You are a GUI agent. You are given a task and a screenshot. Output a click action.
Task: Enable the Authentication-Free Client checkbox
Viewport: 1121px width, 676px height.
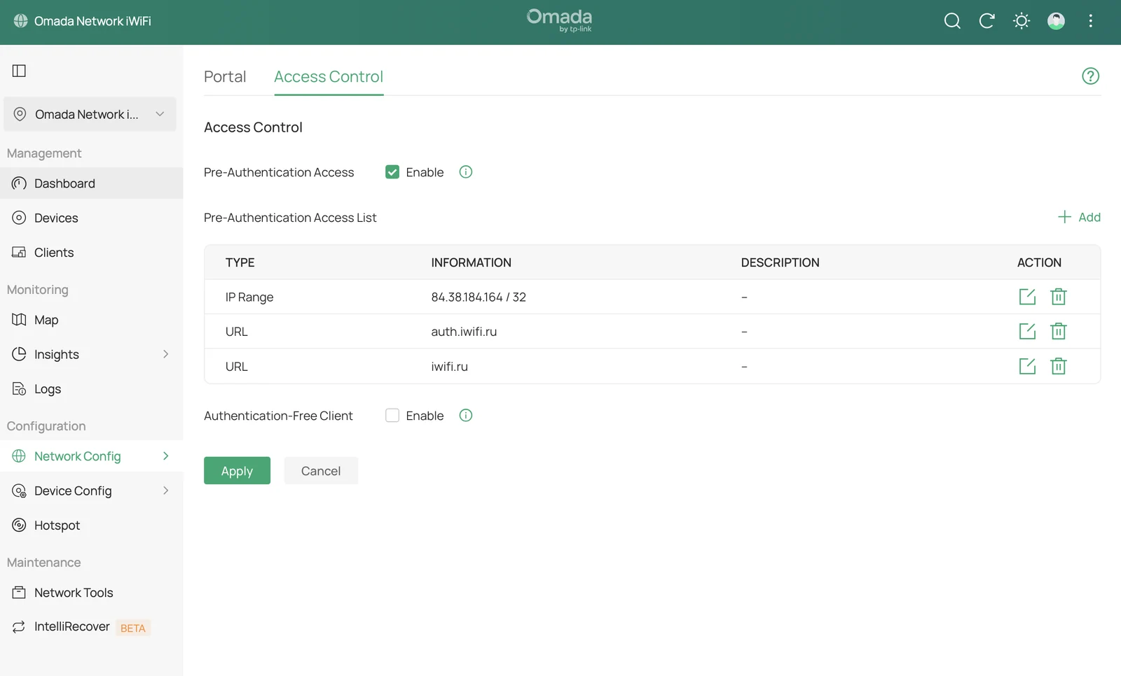pos(392,416)
